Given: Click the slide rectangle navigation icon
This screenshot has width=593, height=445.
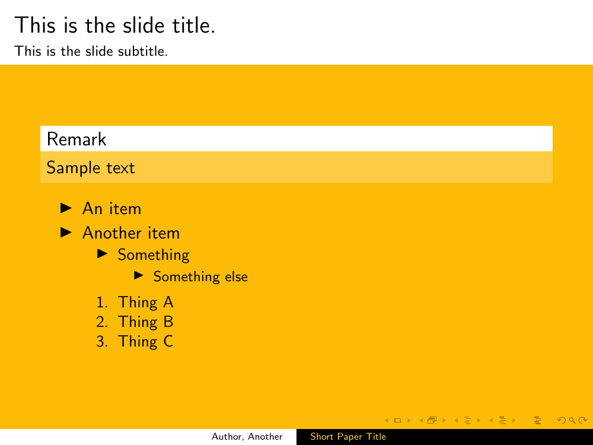Looking at the screenshot, I should coord(397,421).
